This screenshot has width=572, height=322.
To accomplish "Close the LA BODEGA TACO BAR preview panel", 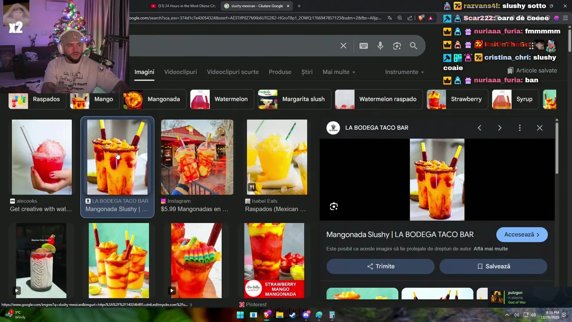I will (539, 128).
